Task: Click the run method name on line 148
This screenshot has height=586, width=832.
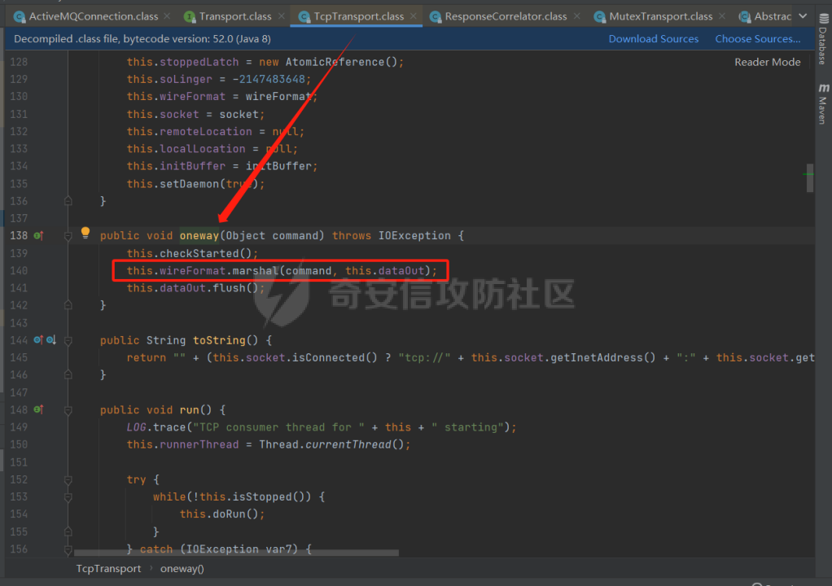Action: pos(190,410)
